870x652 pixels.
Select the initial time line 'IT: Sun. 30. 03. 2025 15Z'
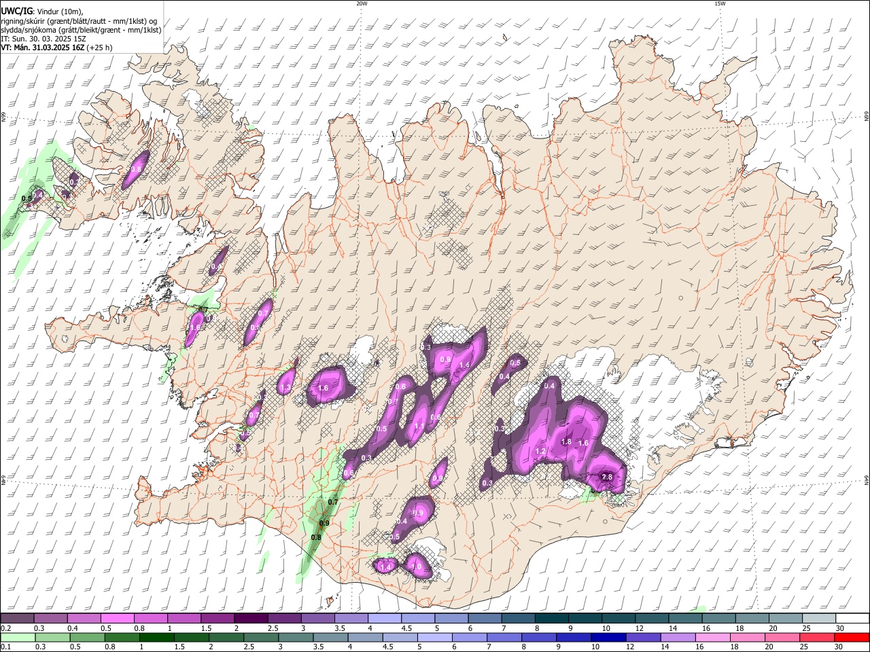(43, 39)
